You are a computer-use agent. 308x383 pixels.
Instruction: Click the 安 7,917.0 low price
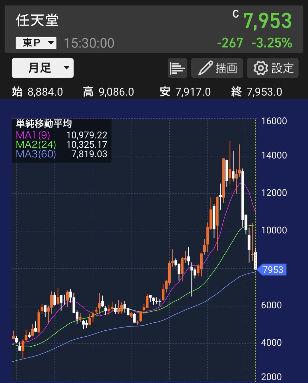185,92
